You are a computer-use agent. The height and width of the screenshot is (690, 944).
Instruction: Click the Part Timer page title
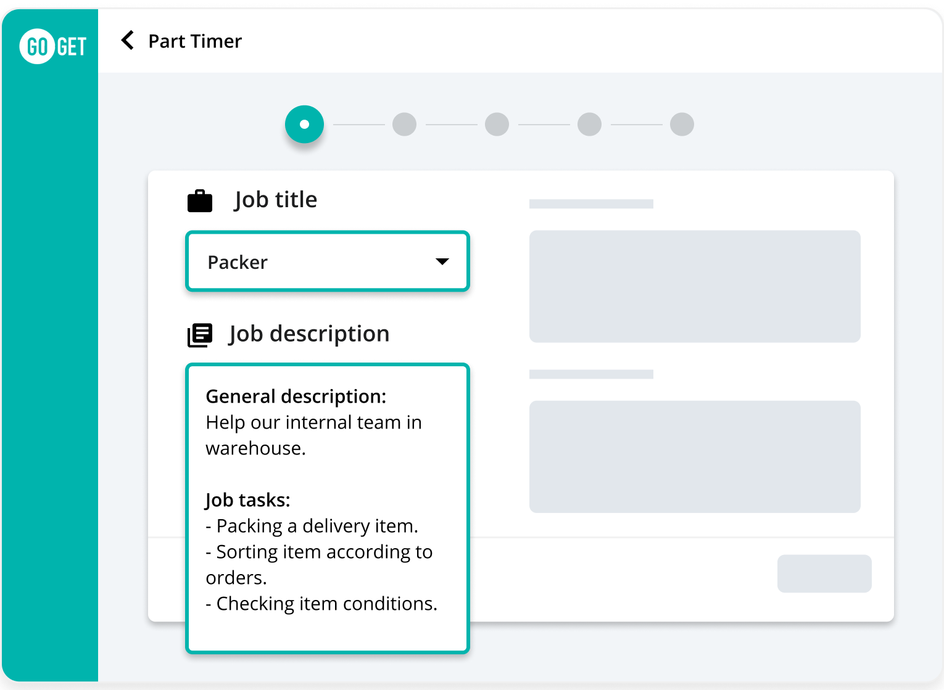195,41
